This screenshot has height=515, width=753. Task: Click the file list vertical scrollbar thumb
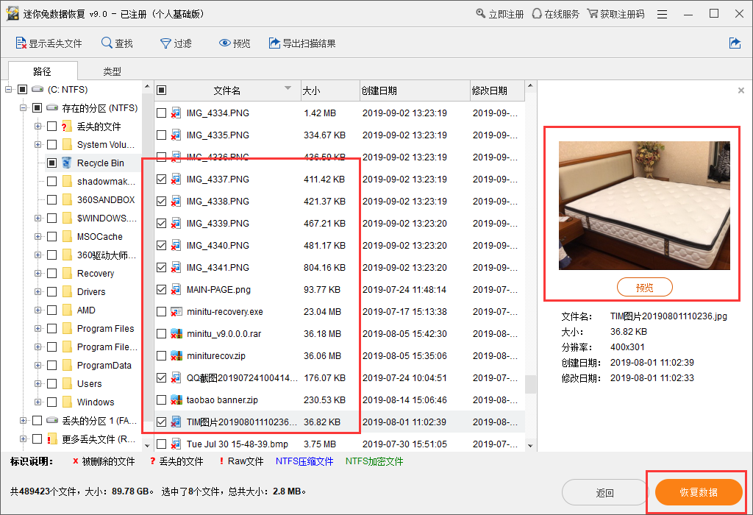(x=530, y=384)
